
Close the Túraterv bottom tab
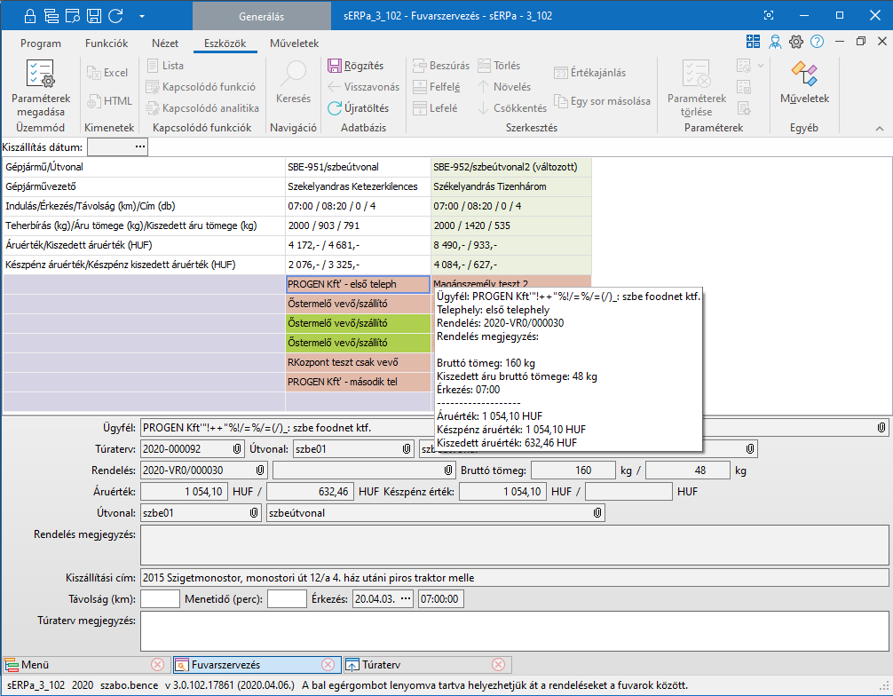(498, 664)
